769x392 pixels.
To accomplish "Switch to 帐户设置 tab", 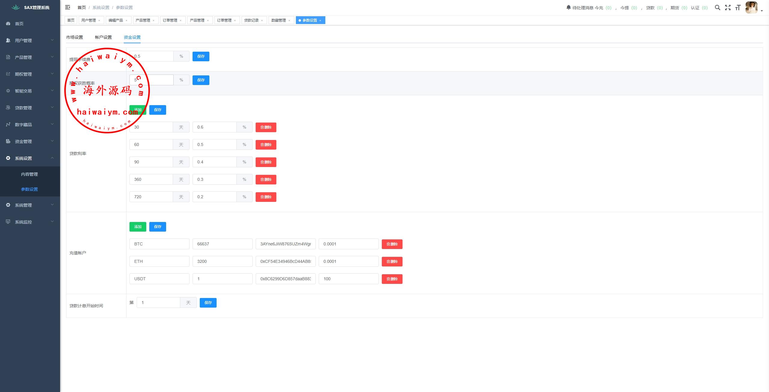I will tap(103, 37).
